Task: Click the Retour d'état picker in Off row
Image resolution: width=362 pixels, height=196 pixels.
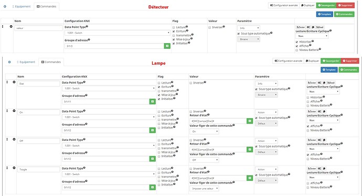Action: pyautogui.click(x=250, y=150)
